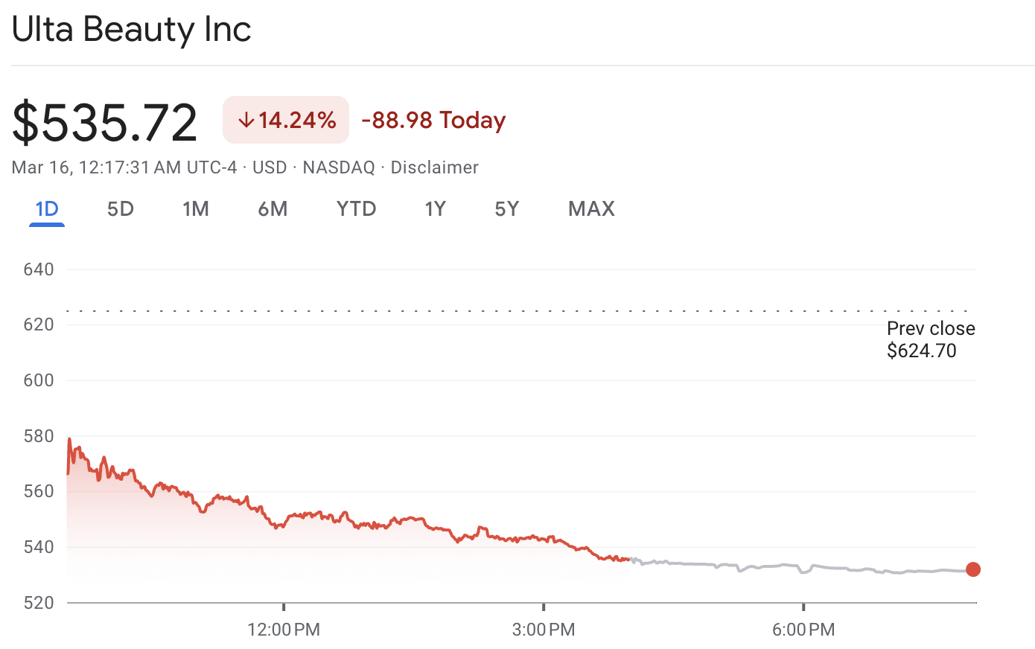
Task: Select the 1D time range
Action: [x=46, y=209]
